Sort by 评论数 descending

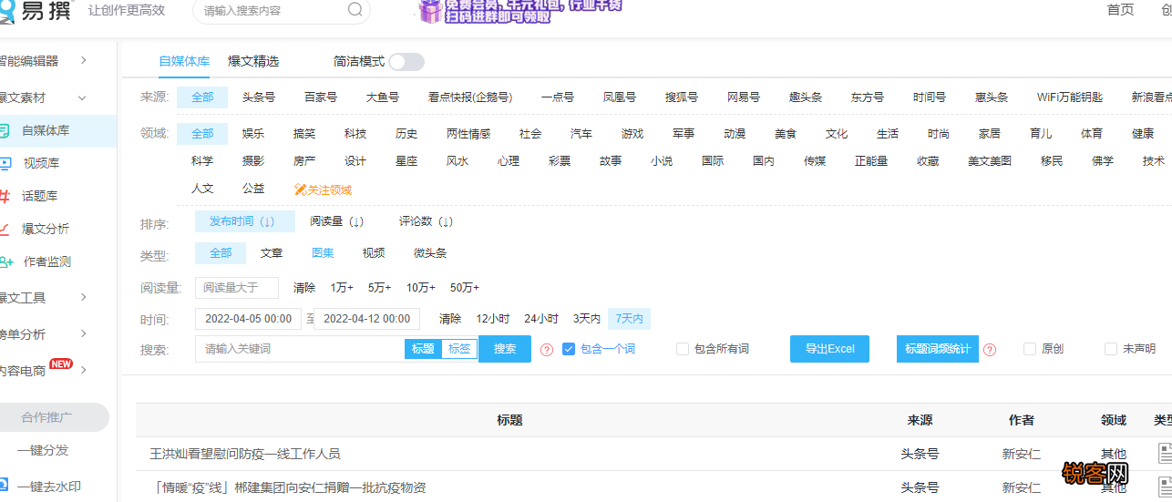pos(427,221)
